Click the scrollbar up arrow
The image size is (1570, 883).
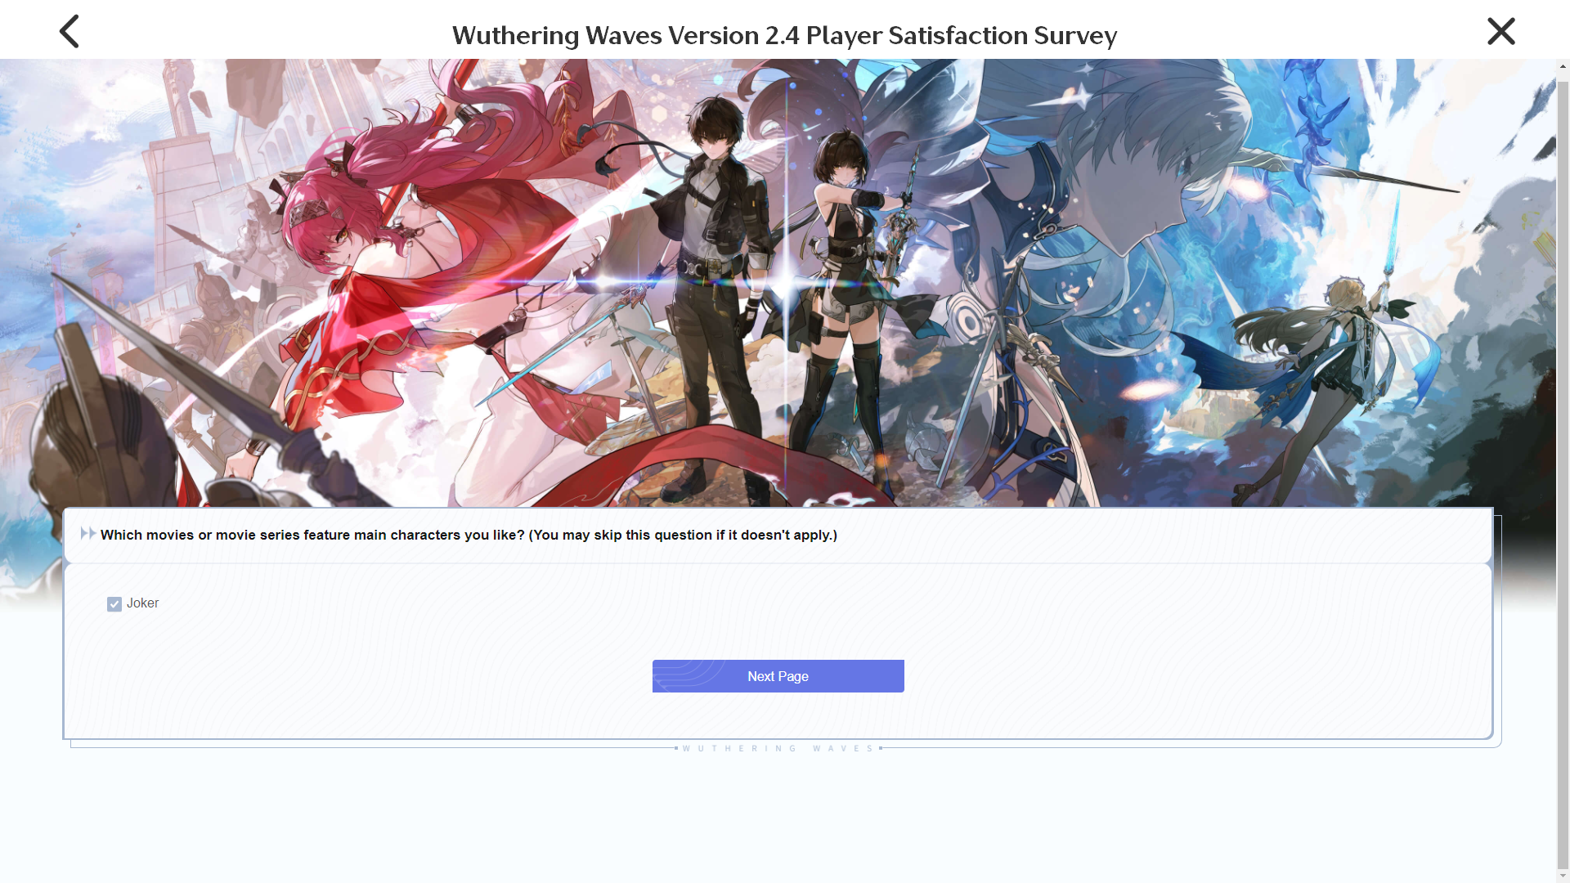[x=1563, y=66]
